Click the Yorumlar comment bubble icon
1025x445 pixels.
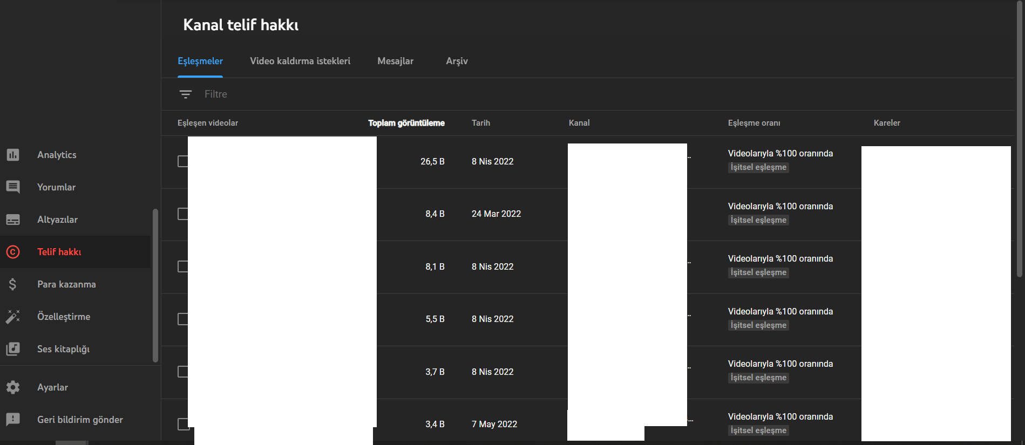[13, 187]
